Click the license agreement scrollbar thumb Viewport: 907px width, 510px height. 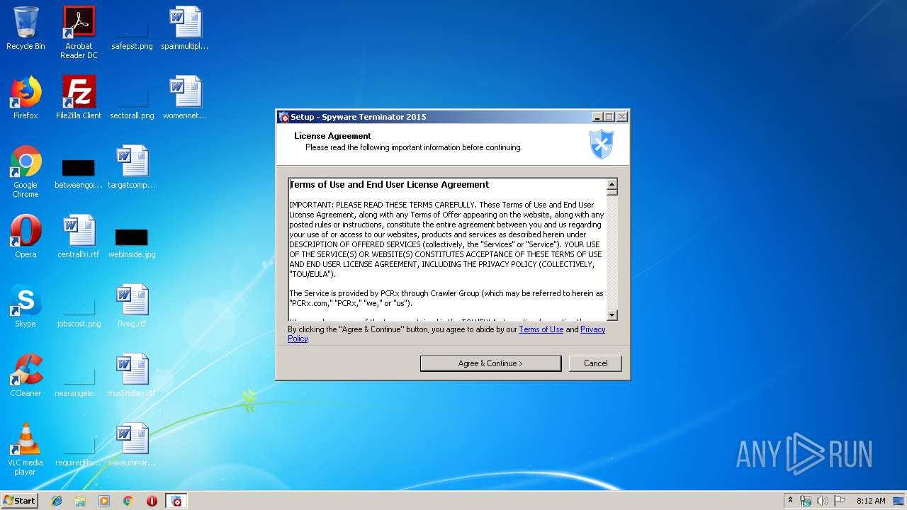(612, 193)
